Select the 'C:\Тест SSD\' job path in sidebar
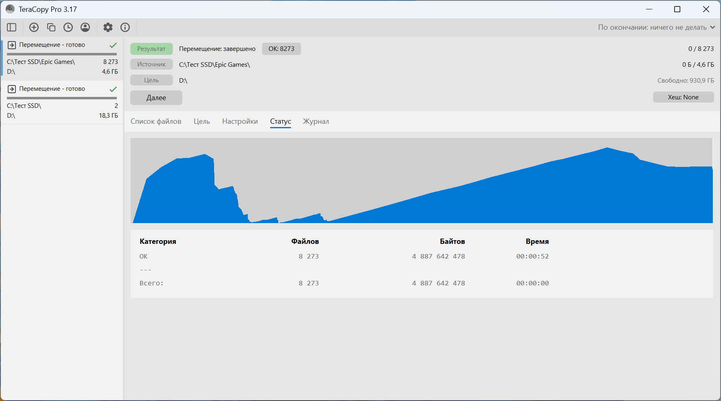Image resolution: width=721 pixels, height=401 pixels. tap(24, 106)
